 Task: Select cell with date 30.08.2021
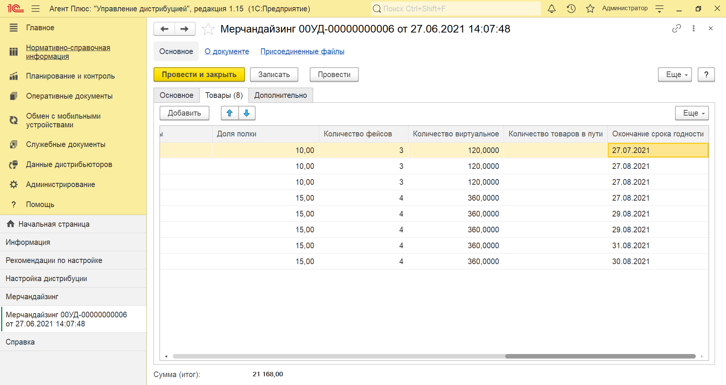(658, 261)
